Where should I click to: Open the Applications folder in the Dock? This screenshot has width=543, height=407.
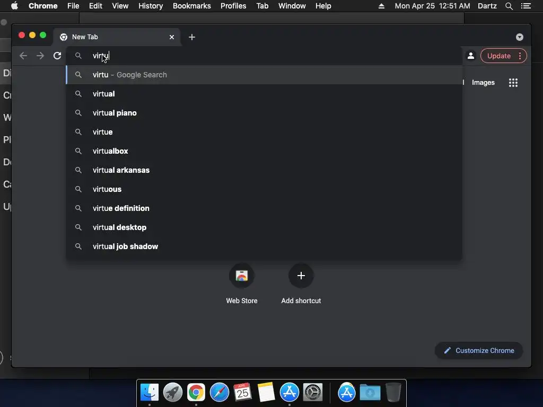pos(347,393)
